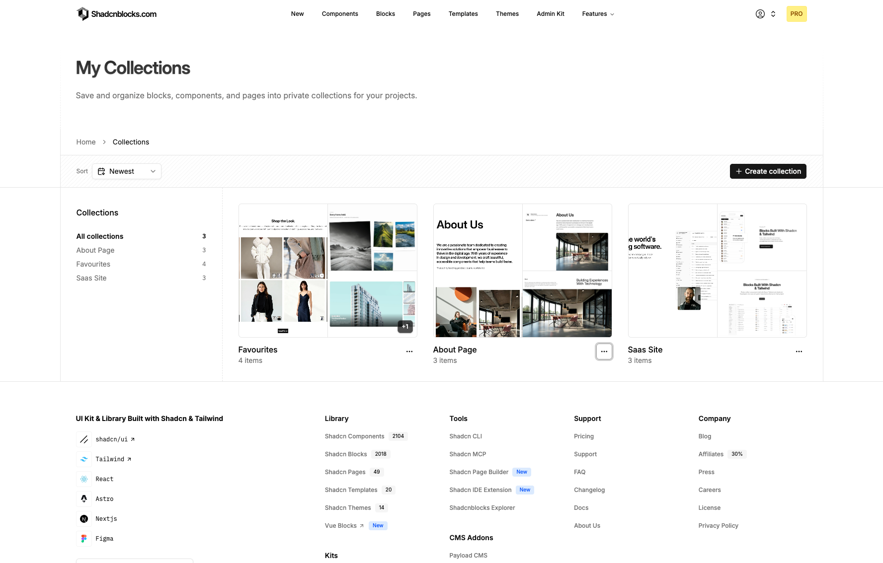Screen dimensions: 883x563
Task: Click the Nextjs logo icon
Action: click(x=84, y=519)
